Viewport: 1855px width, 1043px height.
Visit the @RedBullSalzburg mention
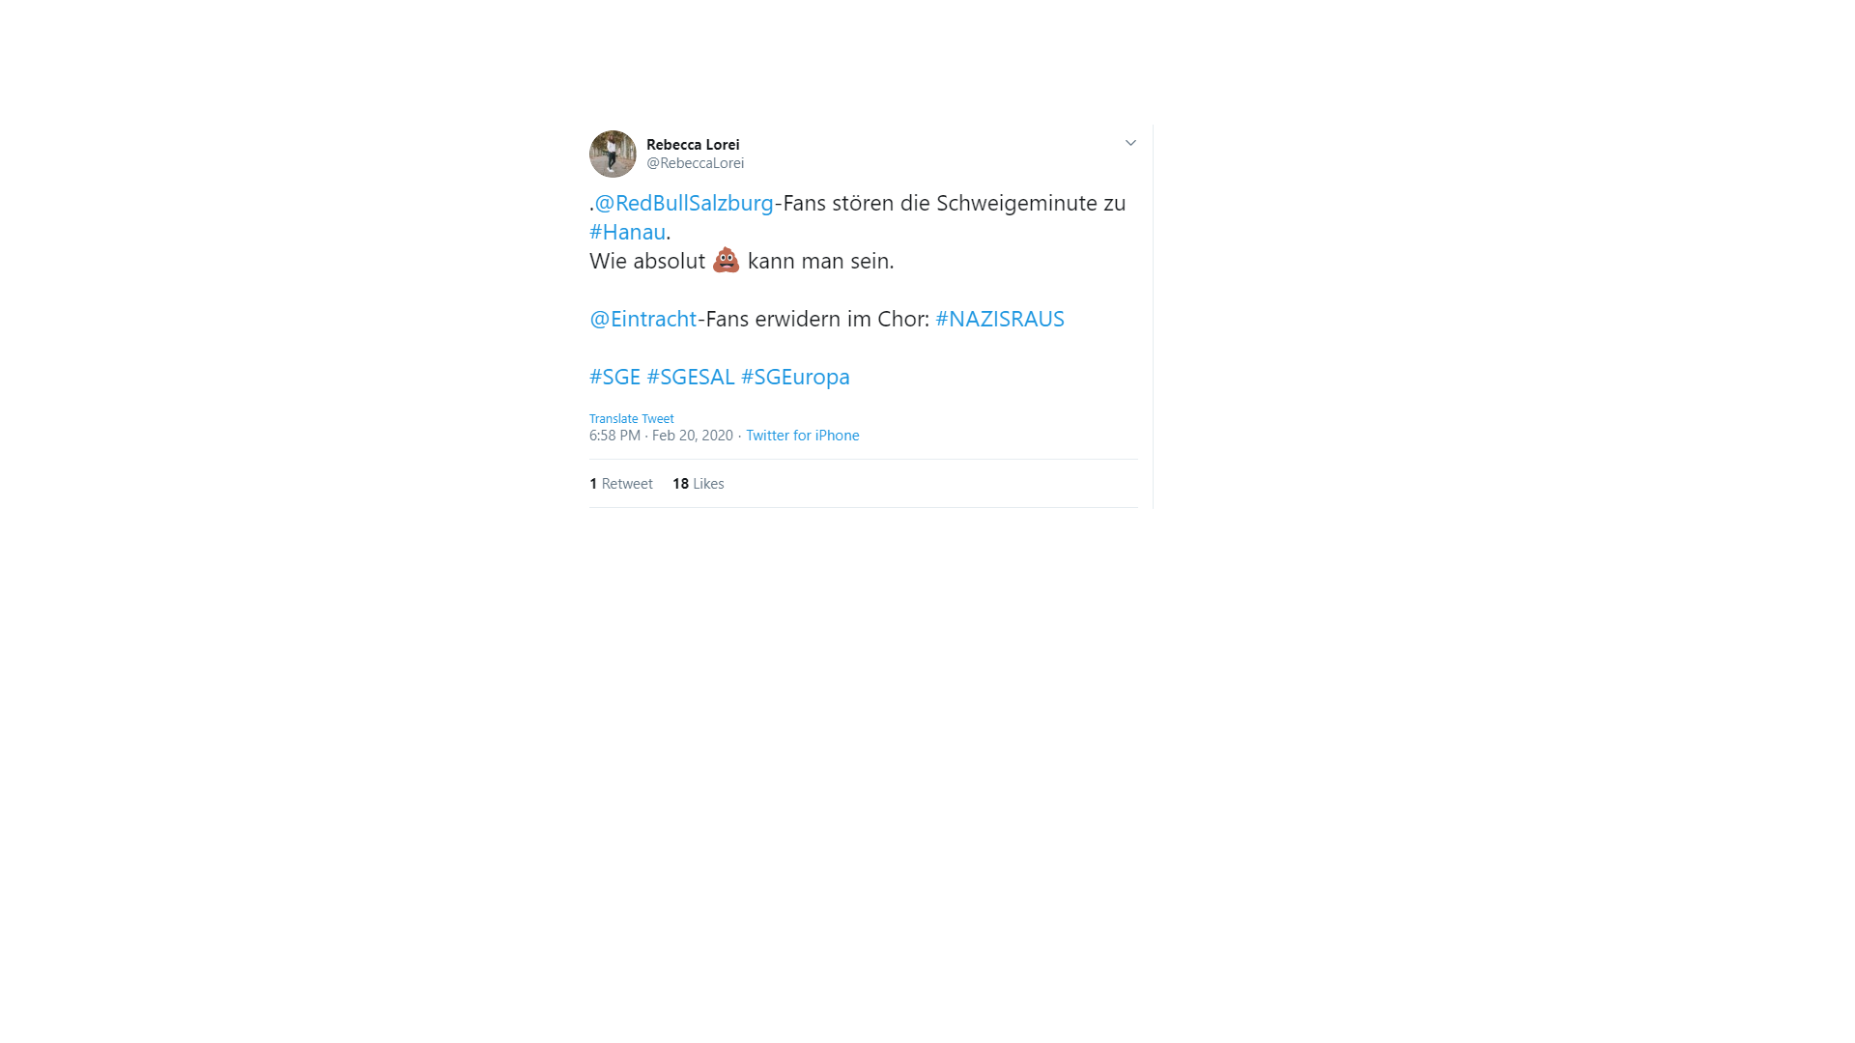tap(684, 203)
